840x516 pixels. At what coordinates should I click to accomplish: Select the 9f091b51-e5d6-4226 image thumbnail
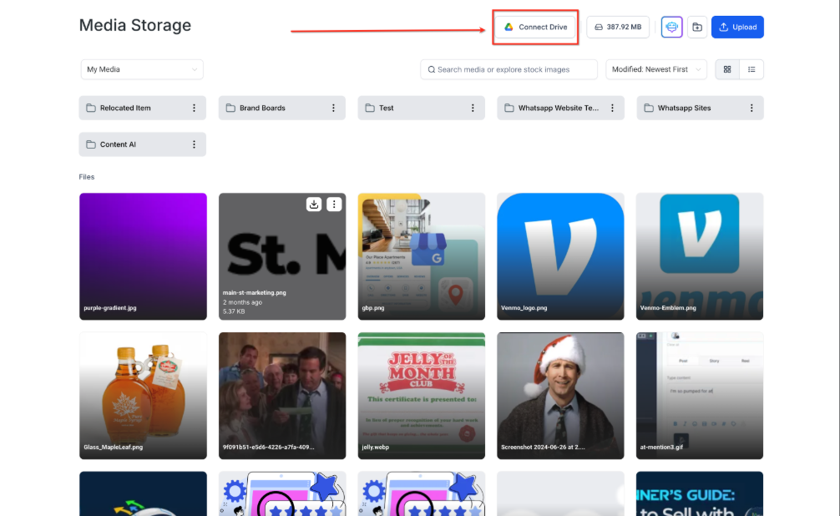[x=282, y=396]
